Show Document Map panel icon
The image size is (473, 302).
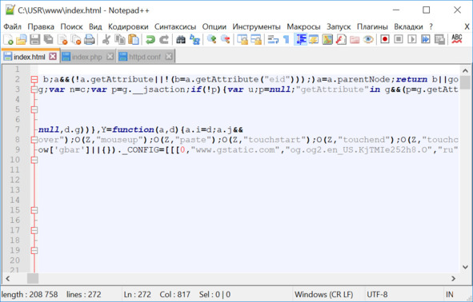(327, 39)
